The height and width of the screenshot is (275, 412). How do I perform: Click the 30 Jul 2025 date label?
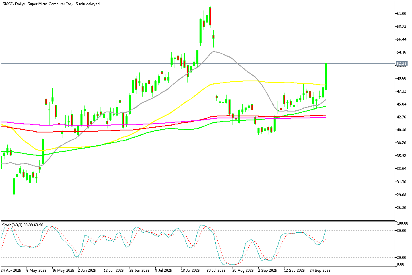pos(215,271)
